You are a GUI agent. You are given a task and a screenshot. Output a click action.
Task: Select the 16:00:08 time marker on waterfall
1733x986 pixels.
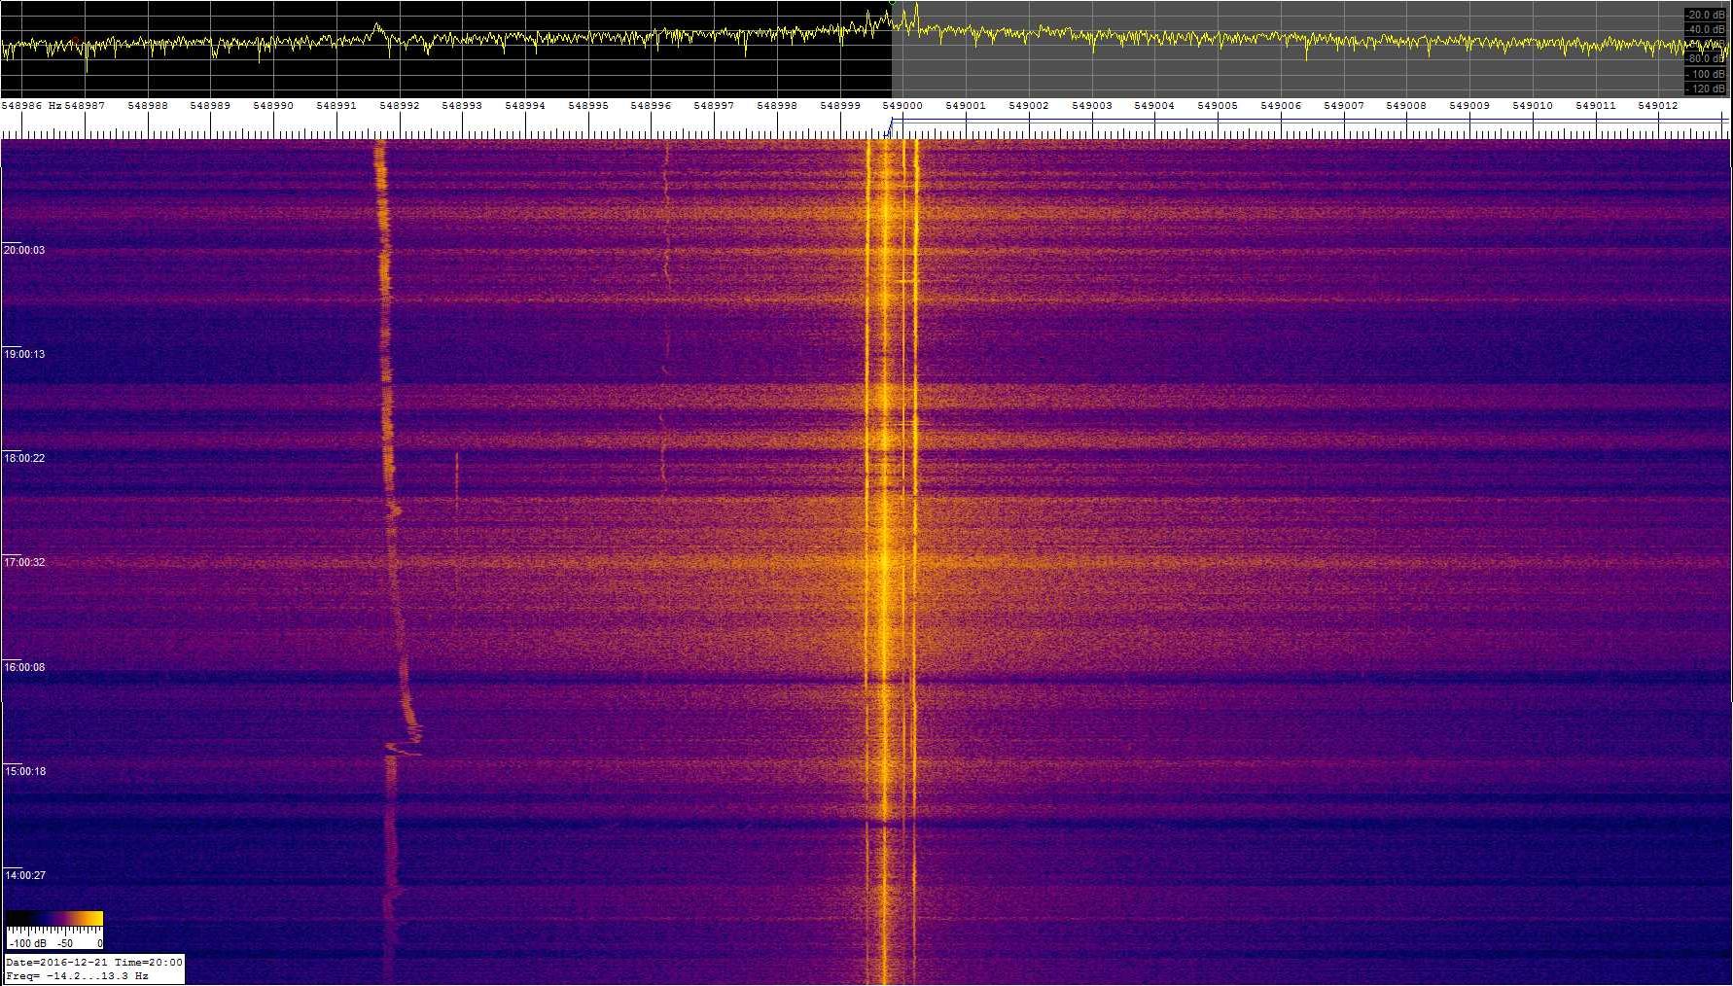point(24,667)
